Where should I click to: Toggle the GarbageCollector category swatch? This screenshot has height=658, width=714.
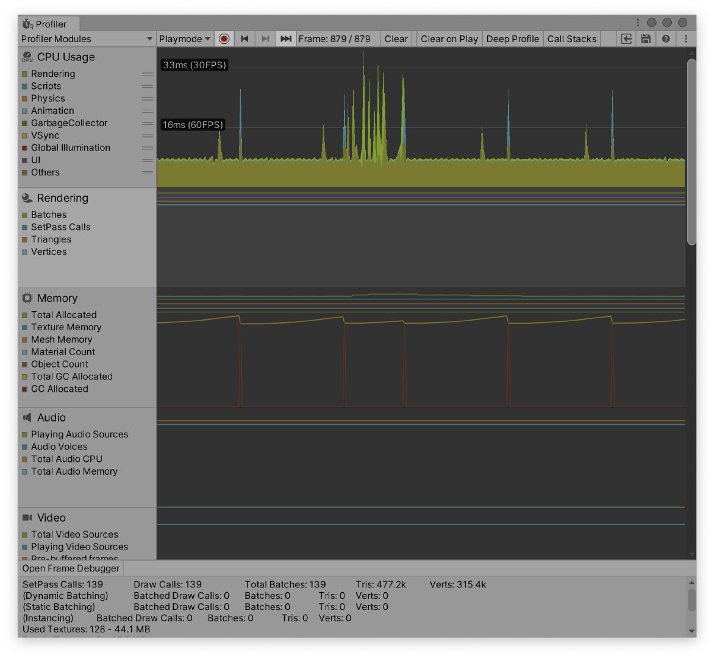click(x=24, y=123)
